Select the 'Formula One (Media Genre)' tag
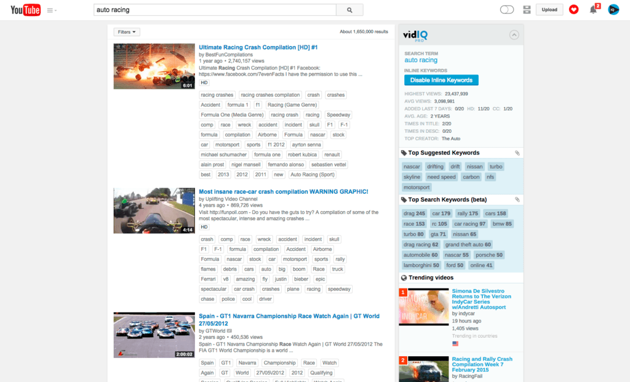The height and width of the screenshot is (382, 630). click(232, 115)
